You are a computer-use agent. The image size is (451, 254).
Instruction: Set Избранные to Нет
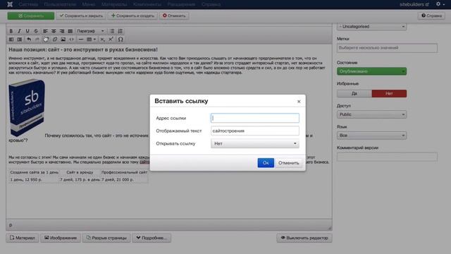389,94
